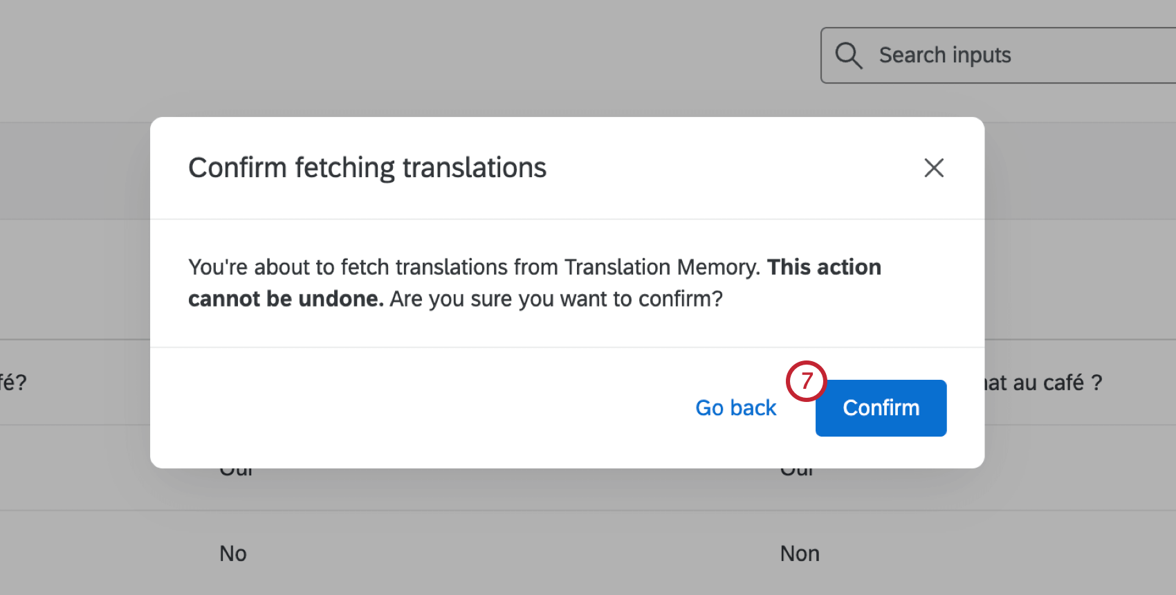1176x595 pixels.
Task: Click the partially hidden right 'Oui' cell
Action: click(797, 472)
